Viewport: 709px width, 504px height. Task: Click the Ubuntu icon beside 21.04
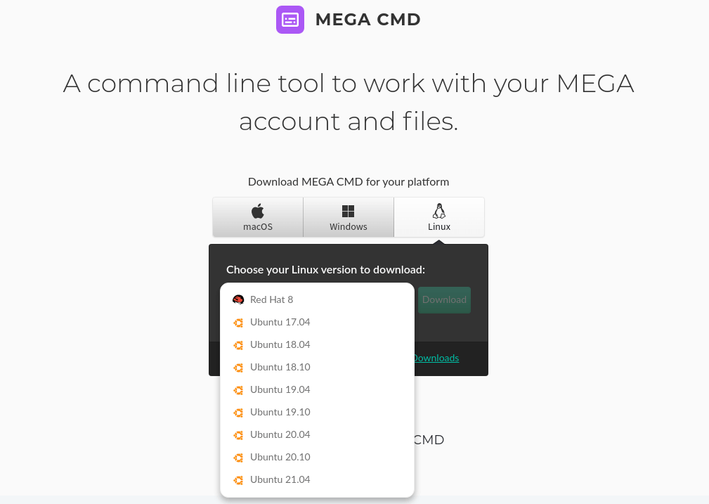click(x=239, y=479)
